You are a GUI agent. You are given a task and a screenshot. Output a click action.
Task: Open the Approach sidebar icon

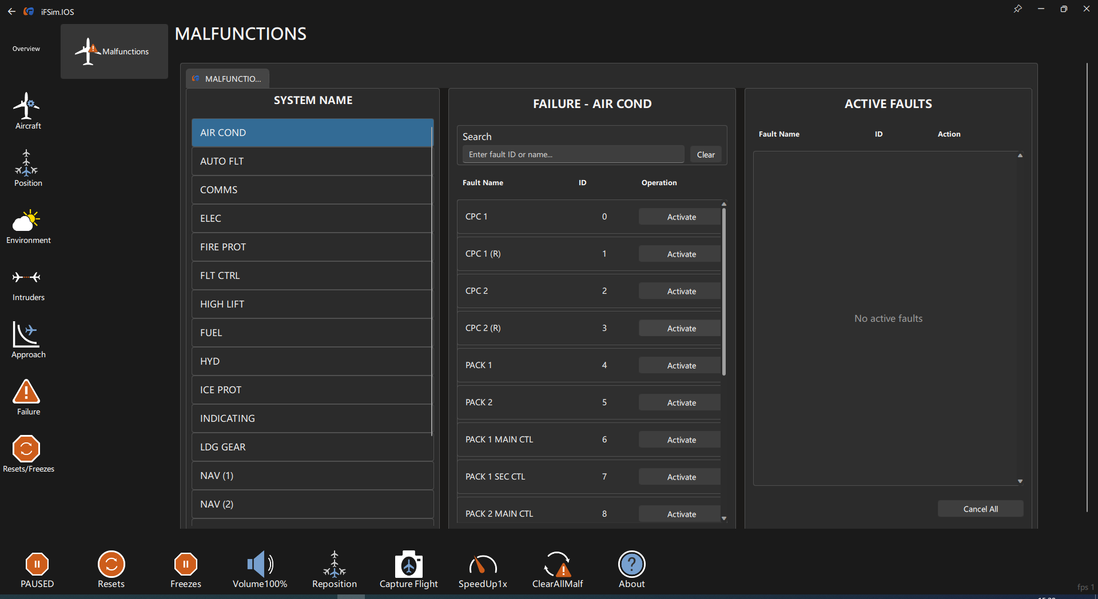click(27, 336)
